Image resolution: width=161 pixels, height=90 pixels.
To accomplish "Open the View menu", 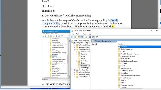I will 84,34.
